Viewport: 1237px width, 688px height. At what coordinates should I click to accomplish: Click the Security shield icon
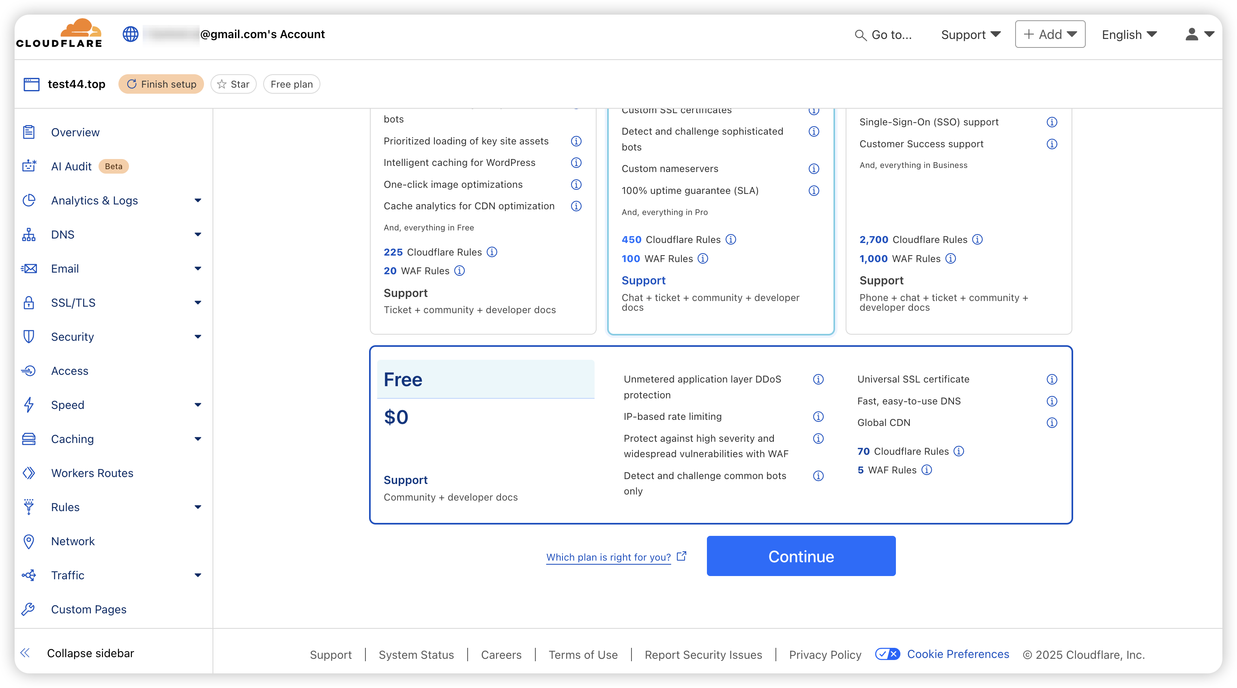point(29,337)
